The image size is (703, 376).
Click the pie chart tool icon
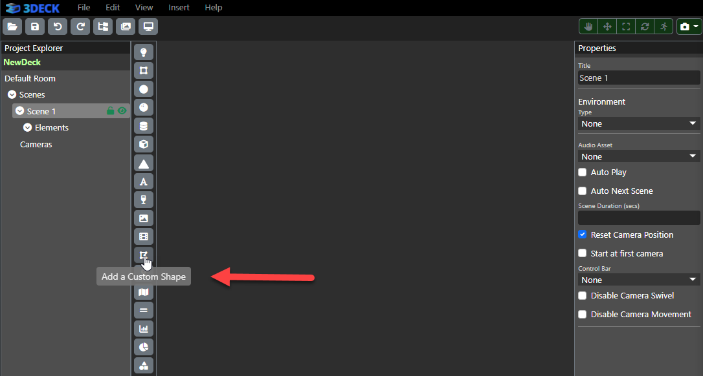(144, 347)
